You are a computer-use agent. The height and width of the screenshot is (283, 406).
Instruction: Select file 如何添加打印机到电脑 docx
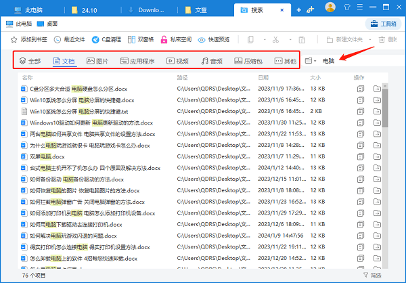click(x=93, y=213)
